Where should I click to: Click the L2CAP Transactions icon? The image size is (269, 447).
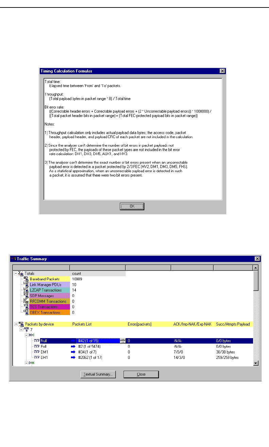[x=26, y=290]
